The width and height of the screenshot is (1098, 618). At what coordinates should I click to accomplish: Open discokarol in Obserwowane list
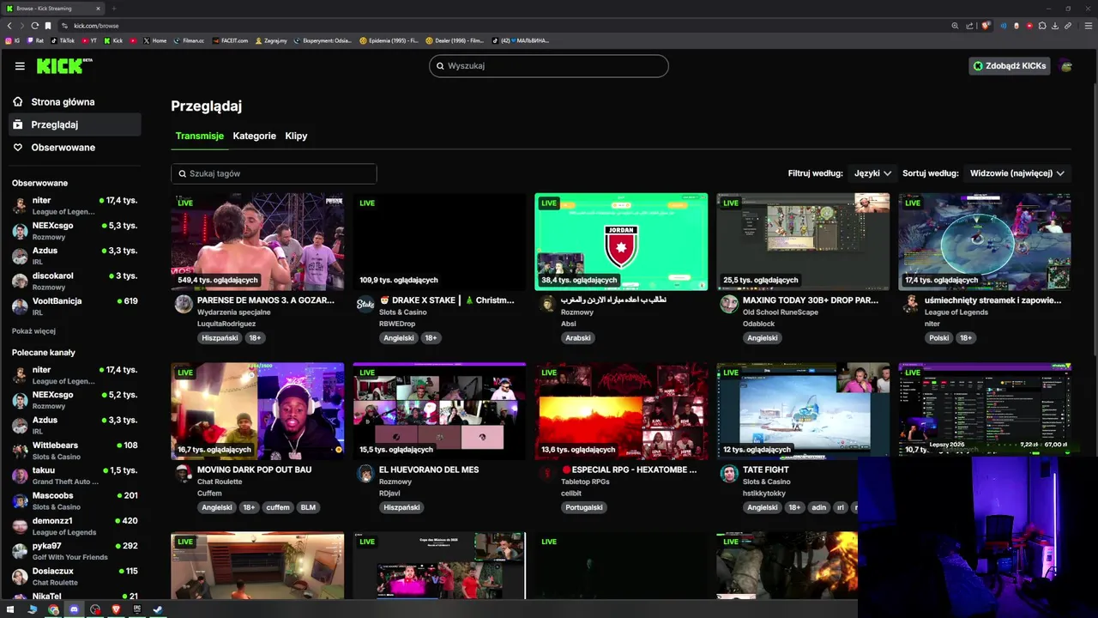point(75,281)
